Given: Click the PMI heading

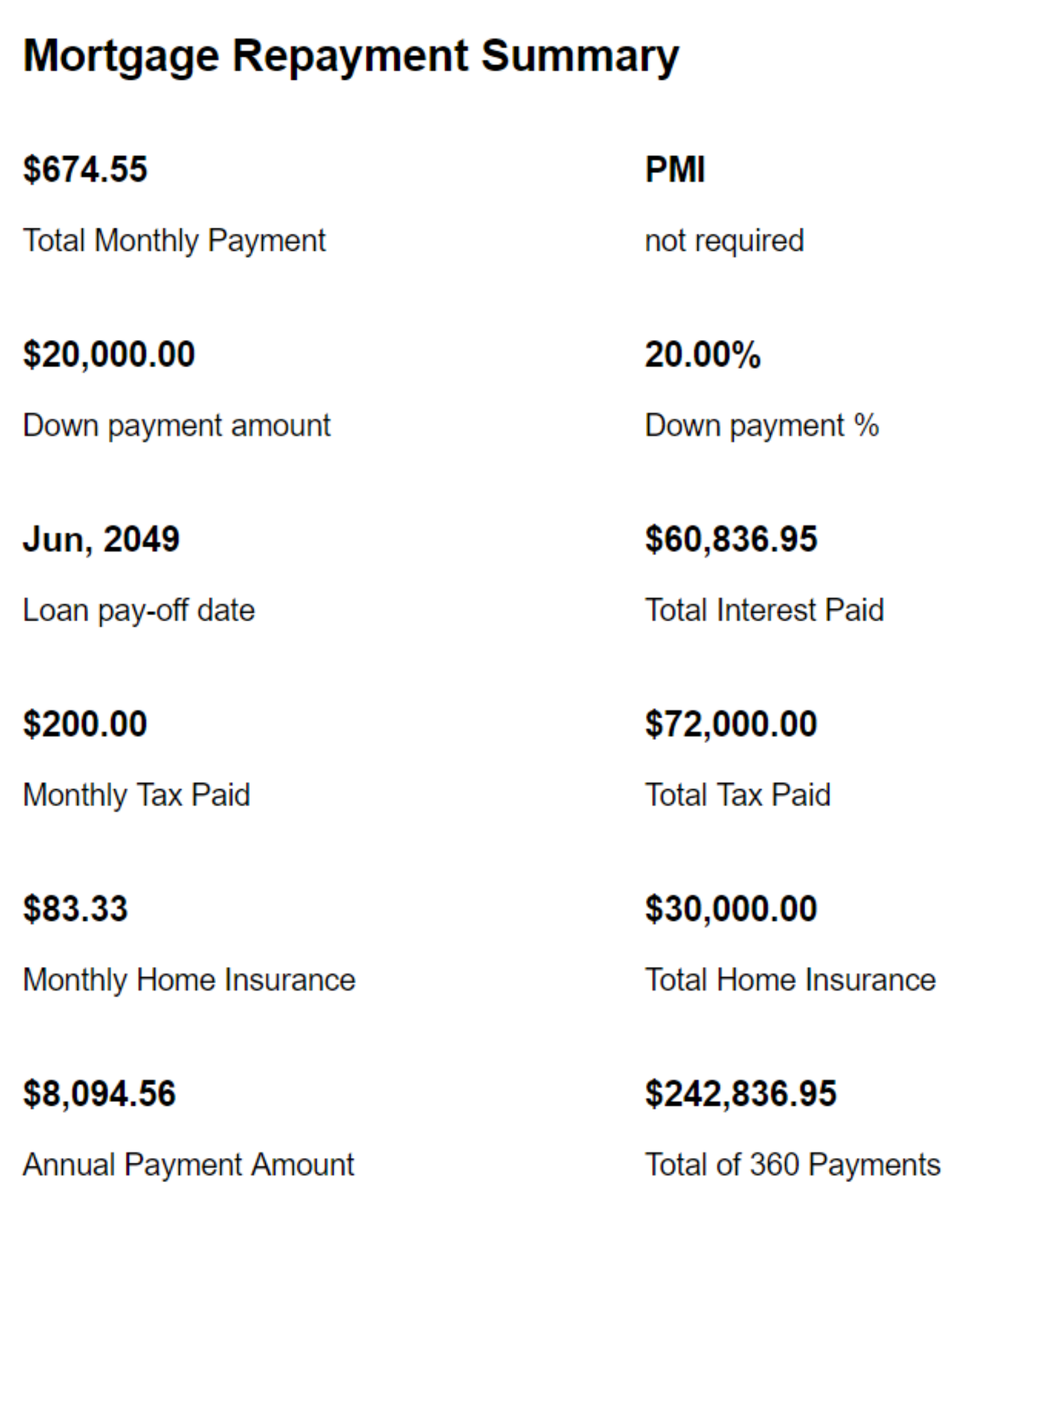Looking at the screenshot, I should pos(675,169).
